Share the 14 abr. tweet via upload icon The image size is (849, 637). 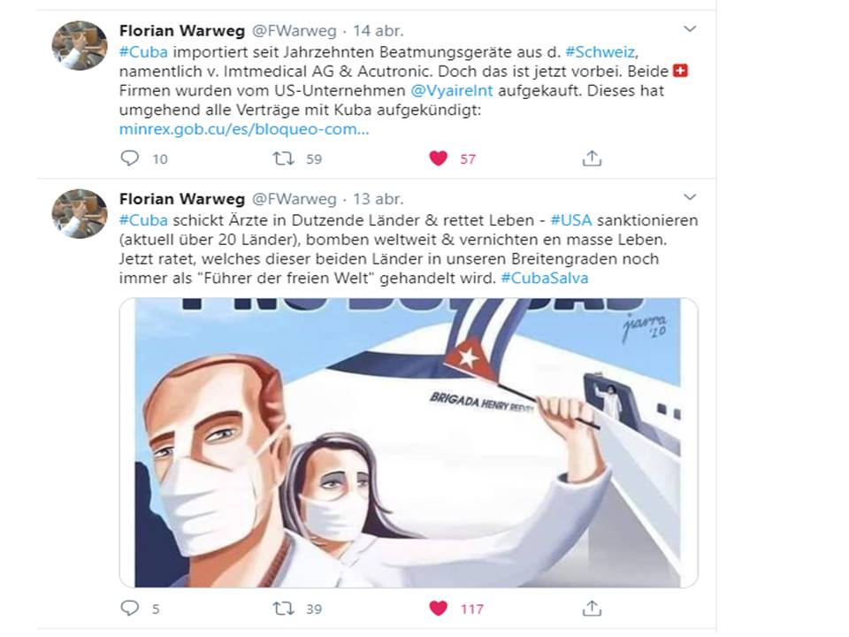click(592, 158)
